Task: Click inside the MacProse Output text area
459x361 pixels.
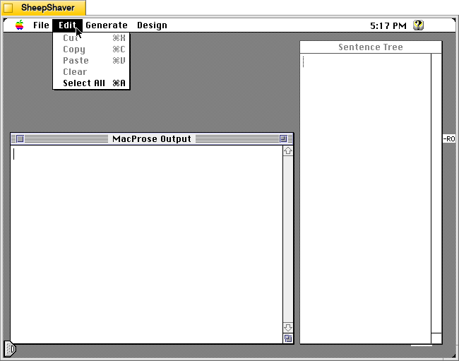Action: (x=147, y=244)
